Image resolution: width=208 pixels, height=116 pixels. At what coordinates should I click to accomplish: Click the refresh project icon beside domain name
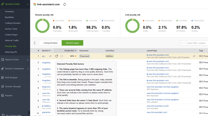[64, 4]
